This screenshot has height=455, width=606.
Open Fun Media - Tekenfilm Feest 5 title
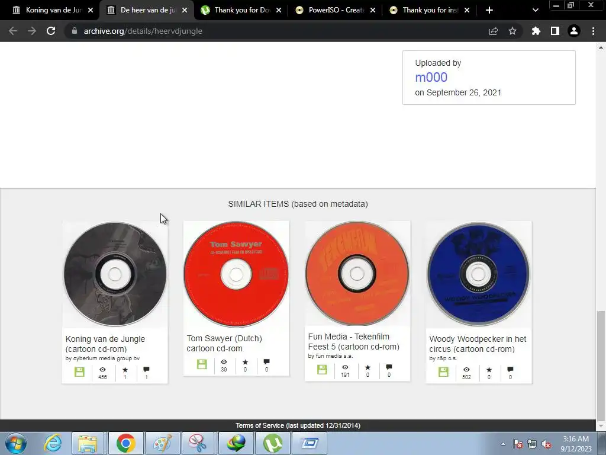point(354,342)
